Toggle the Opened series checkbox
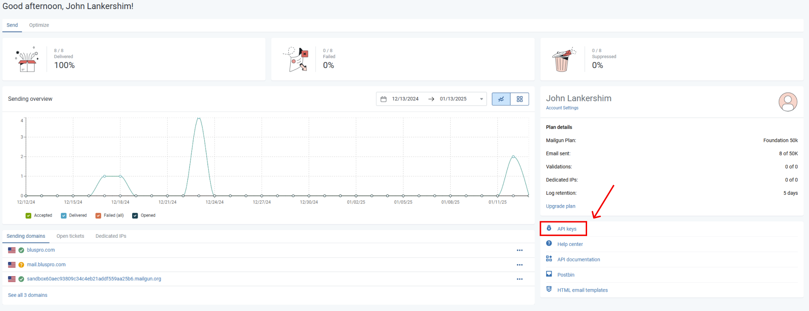Image resolution: width=809 pixels, height=311 pixels. 135,216
